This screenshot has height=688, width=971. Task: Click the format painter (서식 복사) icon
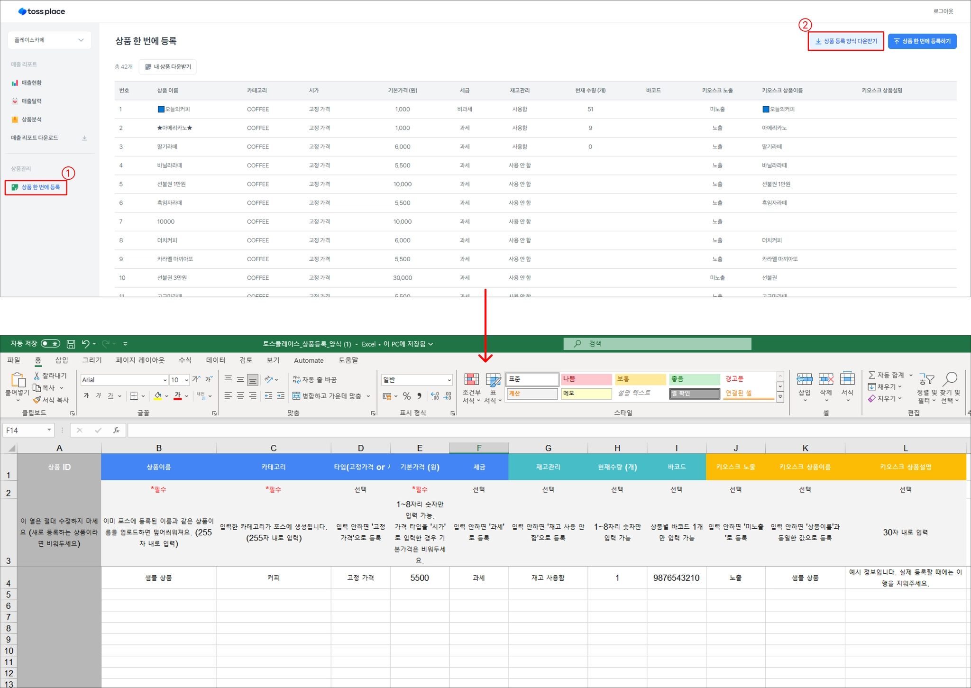coord(37,400)
